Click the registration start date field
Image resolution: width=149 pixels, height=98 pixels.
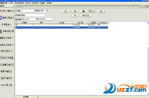click(x=29, y=19)
